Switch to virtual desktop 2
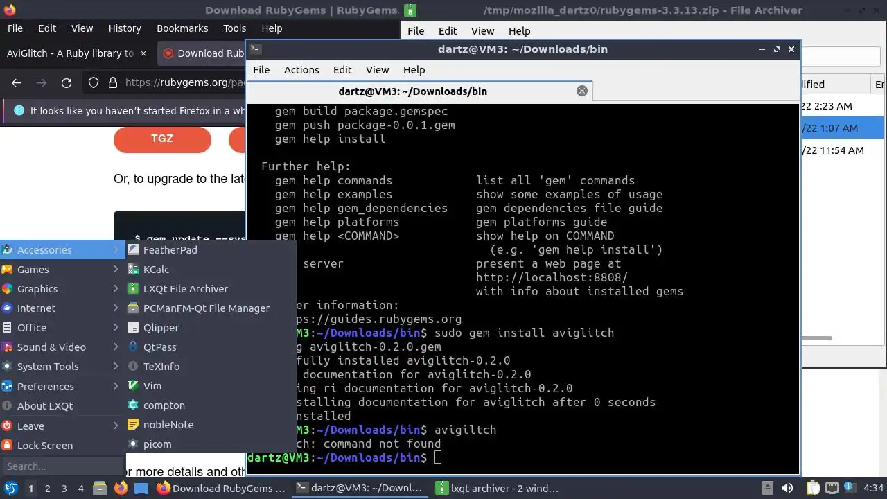Screen dimensions: 887x499 [x=47, y=489]
